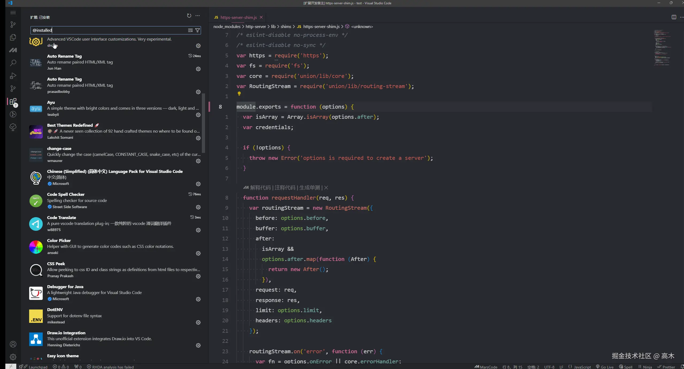This screenshot has width=684, height=369.
Task: Toggle Go Live server in status bar
Action: tap(605, 367)
